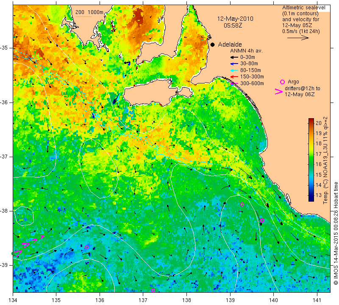This screenshot has width=339, height=305.
Task: Click the magenta drifter chevron legend symbol
Action: click(279, 91)
